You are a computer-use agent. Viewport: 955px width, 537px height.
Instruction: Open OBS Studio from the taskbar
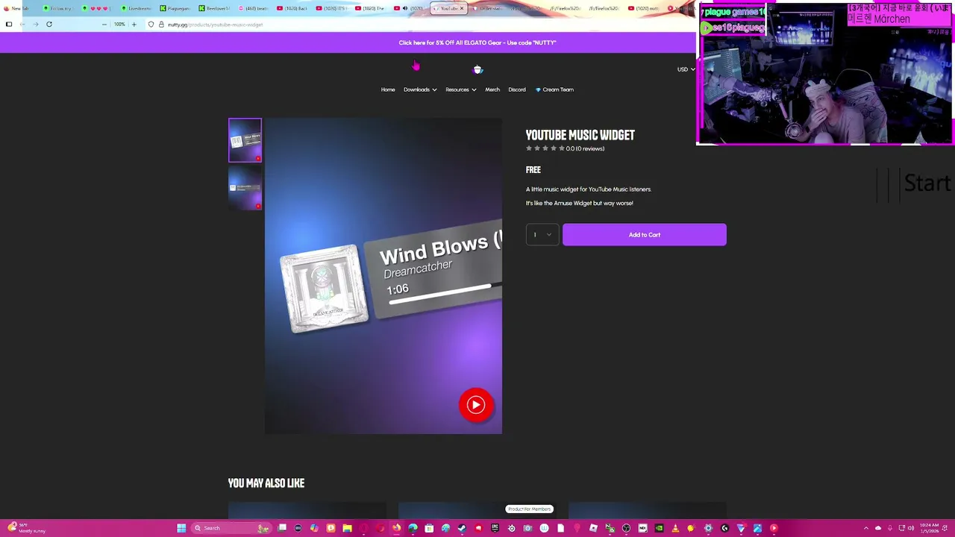click(x=627, y=528)
